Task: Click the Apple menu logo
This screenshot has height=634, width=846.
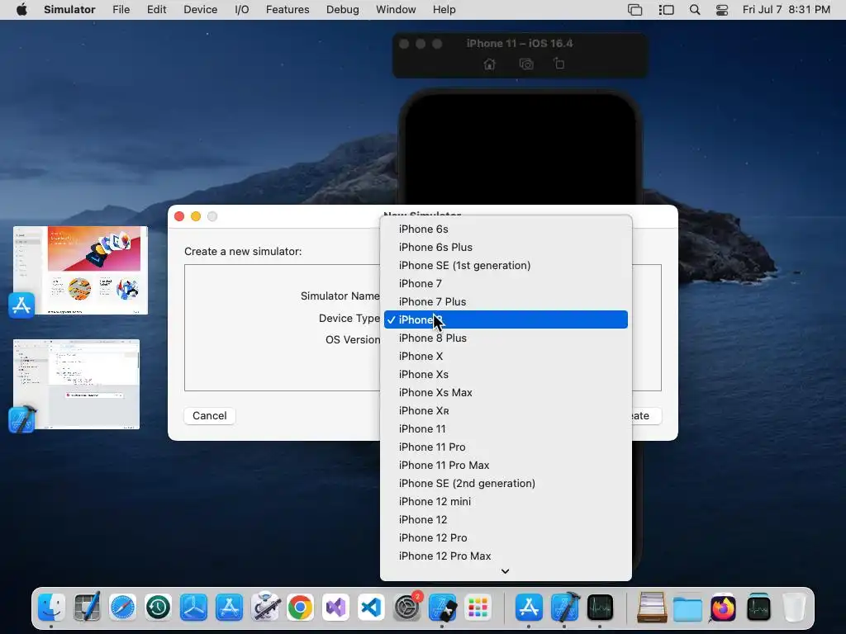Action: click(x=21, y=10)
